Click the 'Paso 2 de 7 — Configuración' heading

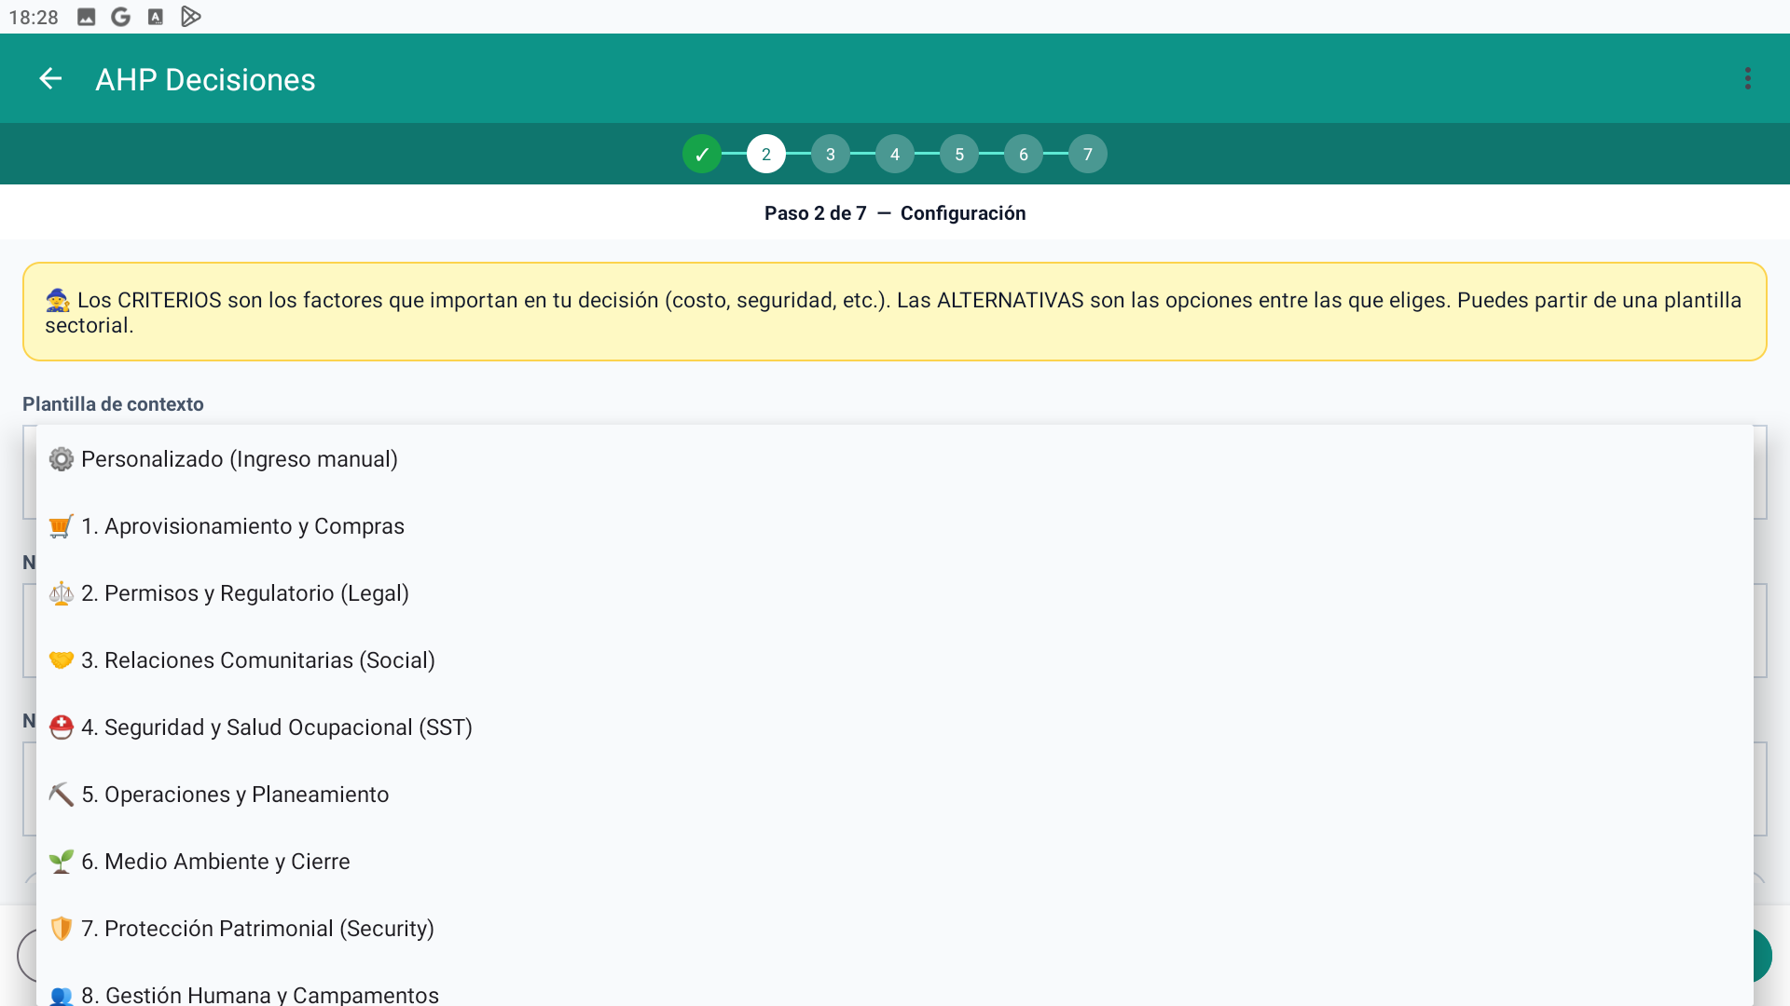(x=895, y=213)
